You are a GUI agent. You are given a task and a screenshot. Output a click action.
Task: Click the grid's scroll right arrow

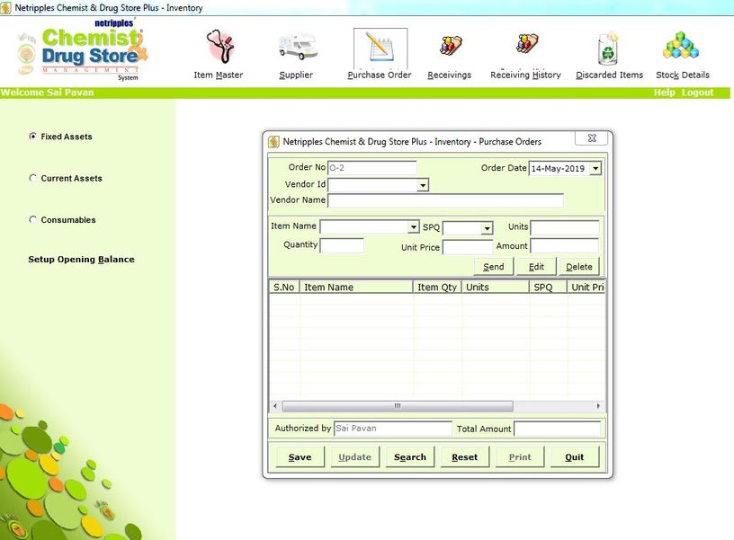(x=598, y=406)
